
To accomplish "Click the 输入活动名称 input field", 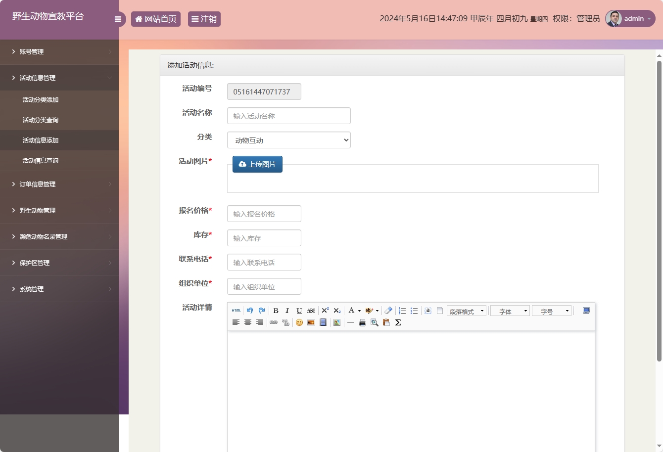I will 289,116.
